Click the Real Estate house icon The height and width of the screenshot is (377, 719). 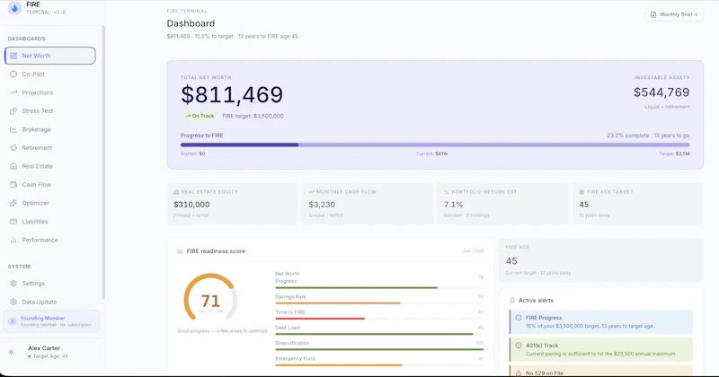click(13, 166)
